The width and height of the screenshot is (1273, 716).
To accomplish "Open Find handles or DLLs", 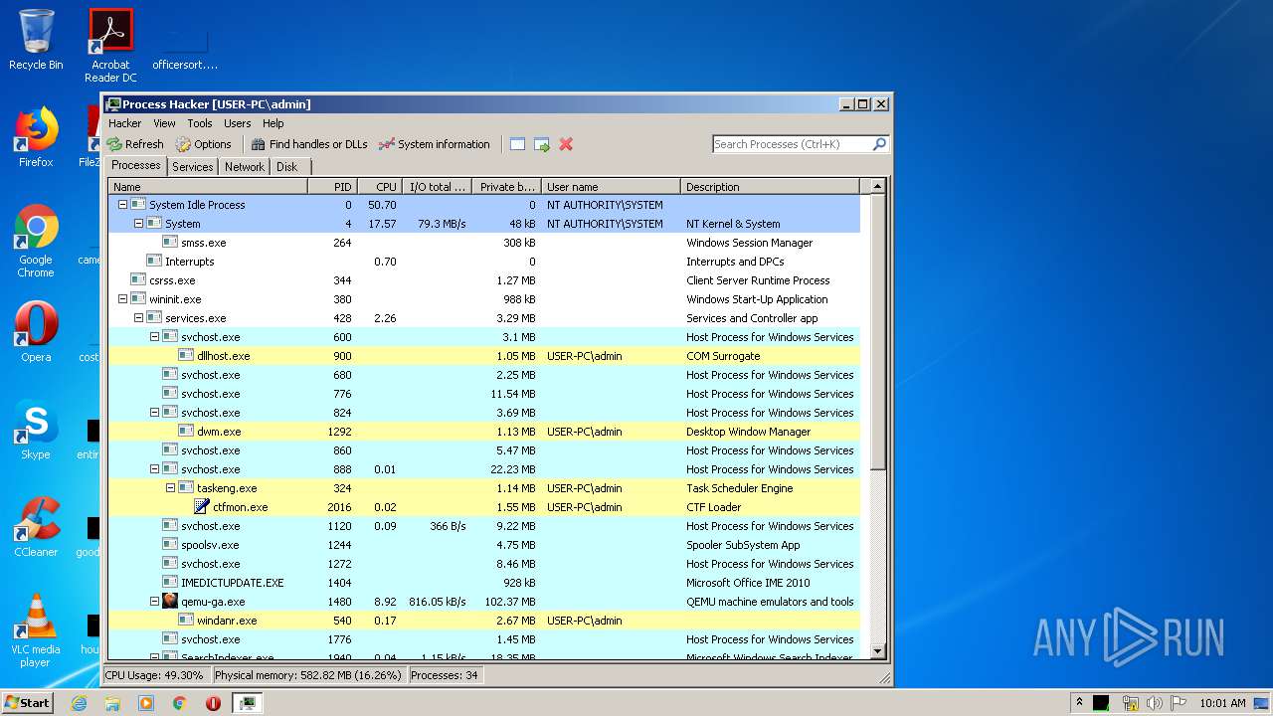I will [x=309, y=144].
